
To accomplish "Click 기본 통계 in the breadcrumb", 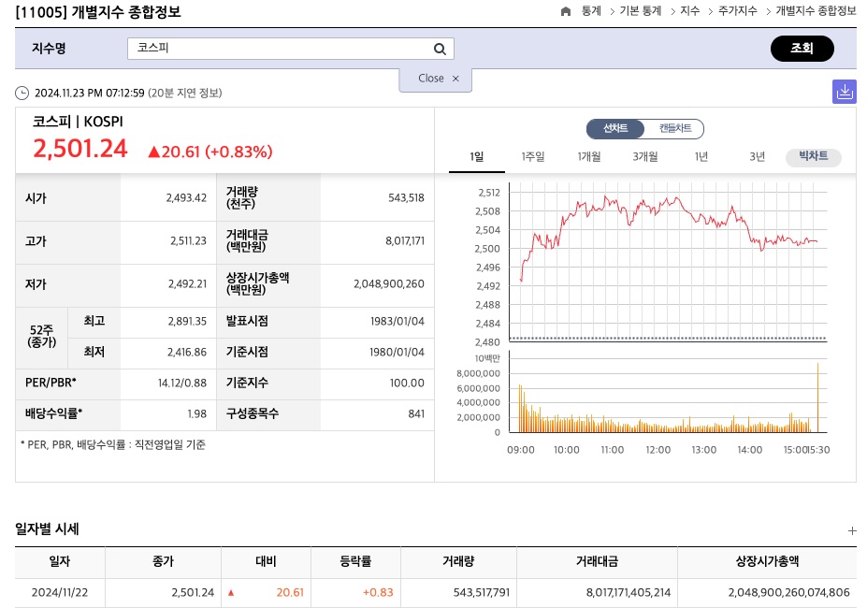I will pos(641,11).
